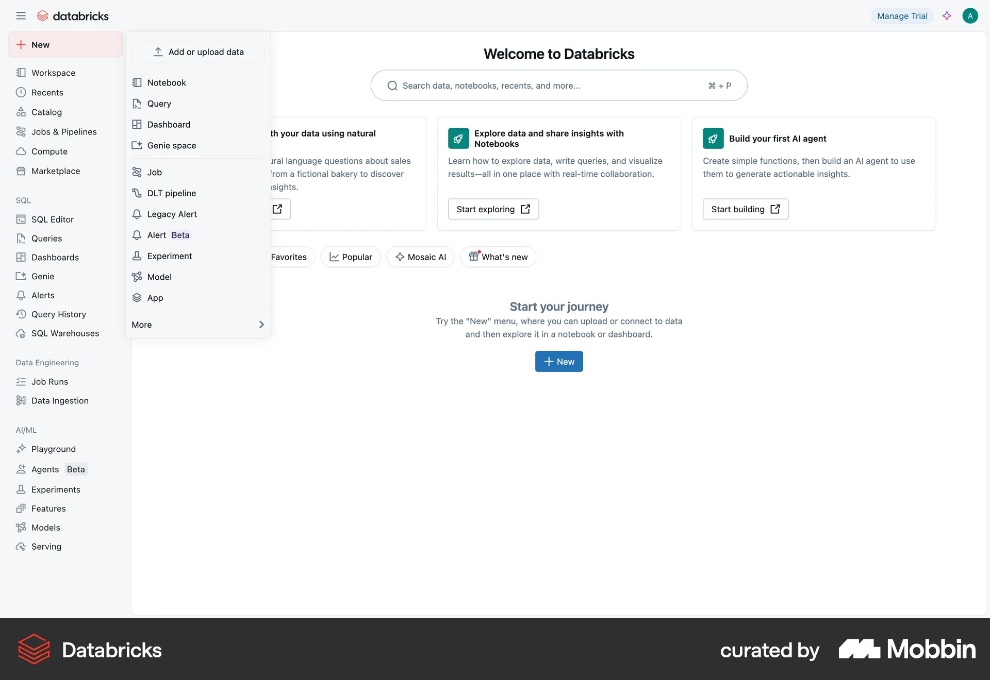Expand the More submenu in New menu
The width and height of the screenshot is (990, 680).
pos(198,325)
